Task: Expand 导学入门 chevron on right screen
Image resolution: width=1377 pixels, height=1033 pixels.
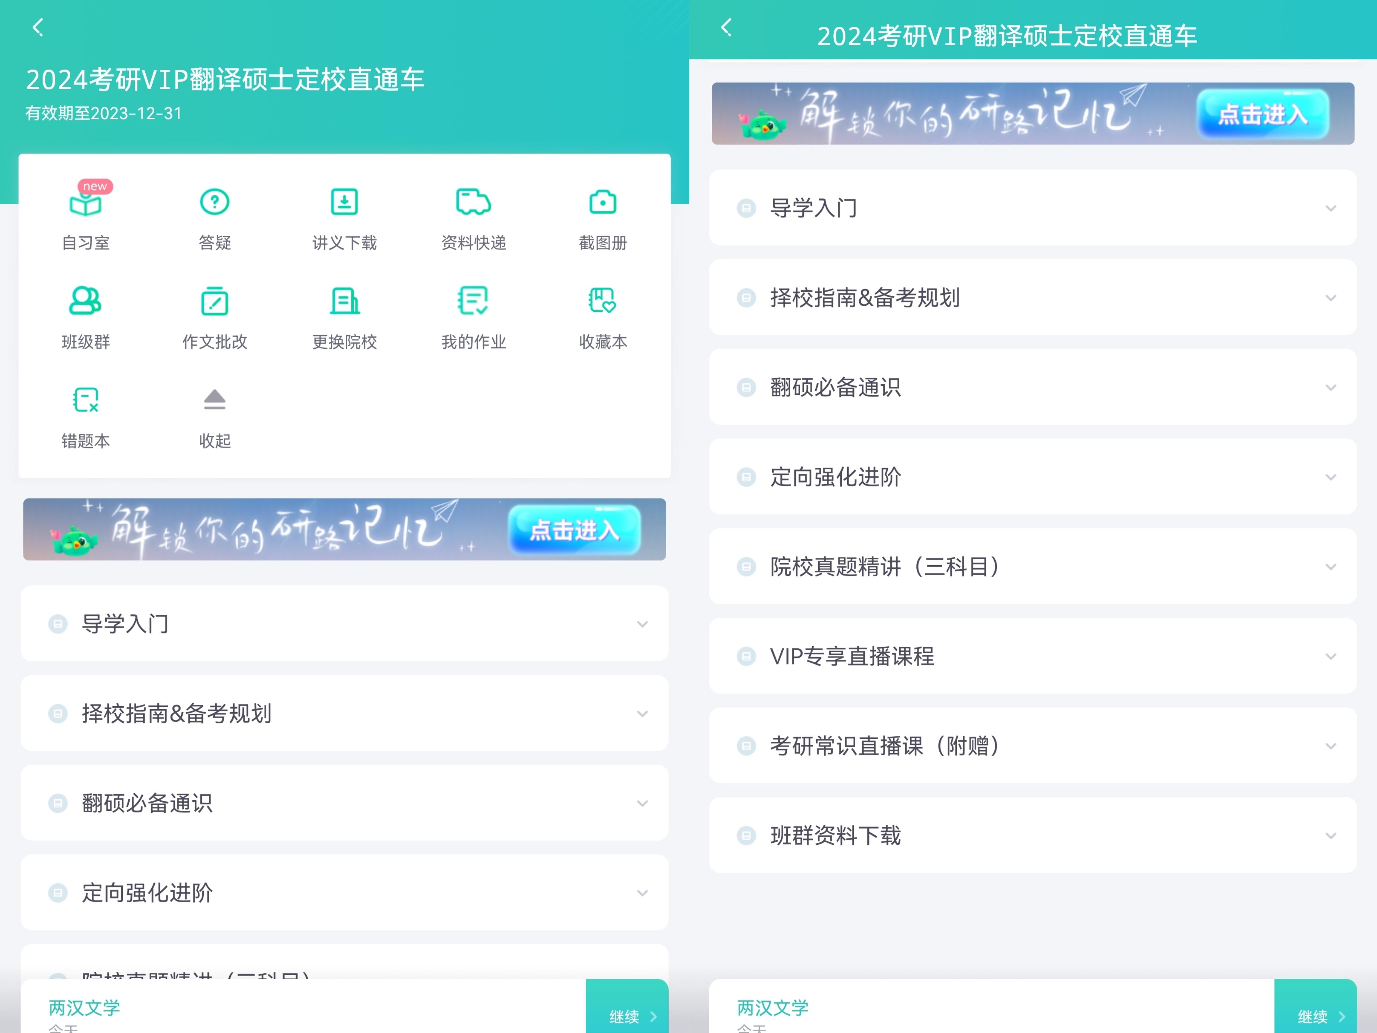Action: pyautogui.click(x=1331, y=208)
